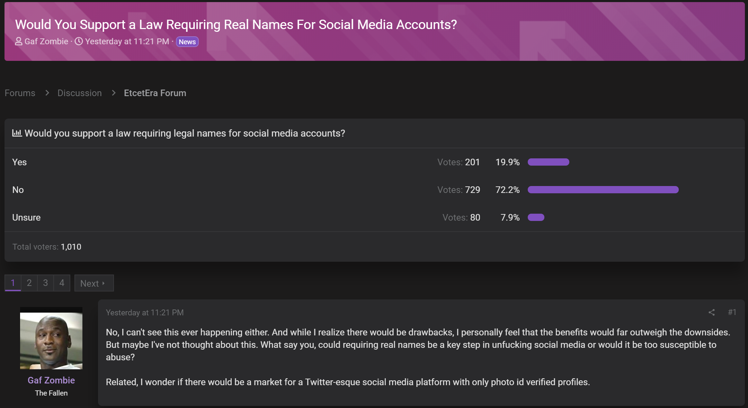Viewport: 748px width, 408px height.
Task: Open EtcetEra Forum breadcrumb
Action: tap(155, 93)
